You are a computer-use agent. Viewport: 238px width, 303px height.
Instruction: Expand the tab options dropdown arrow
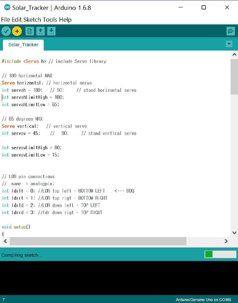pos(229,44)
